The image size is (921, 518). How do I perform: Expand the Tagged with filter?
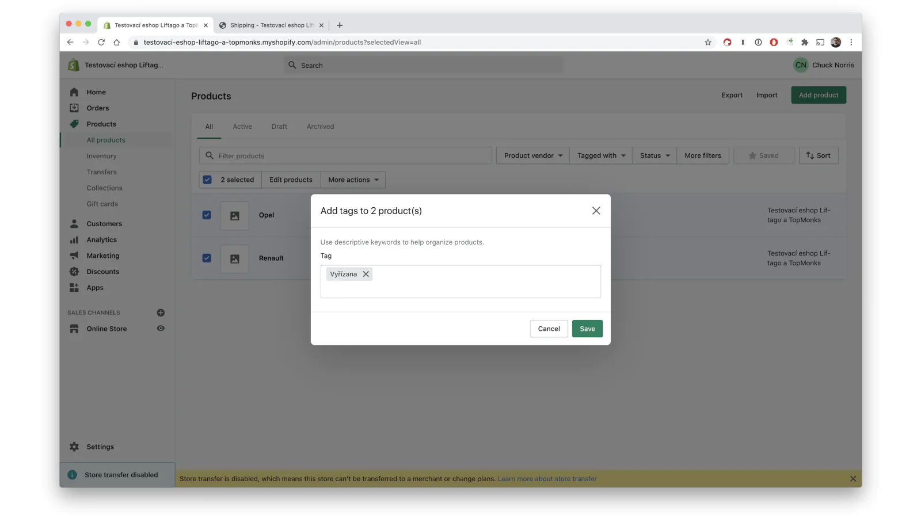tap(601, 155)
